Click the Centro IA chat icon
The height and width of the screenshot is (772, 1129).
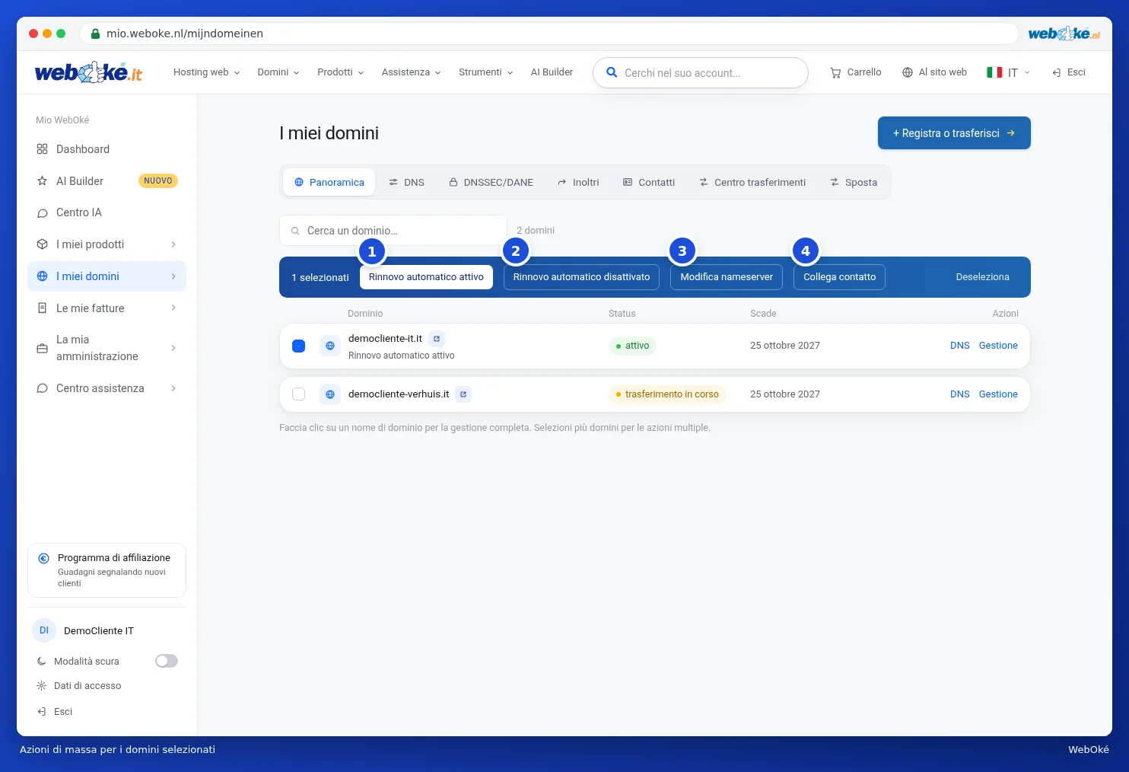43,213
